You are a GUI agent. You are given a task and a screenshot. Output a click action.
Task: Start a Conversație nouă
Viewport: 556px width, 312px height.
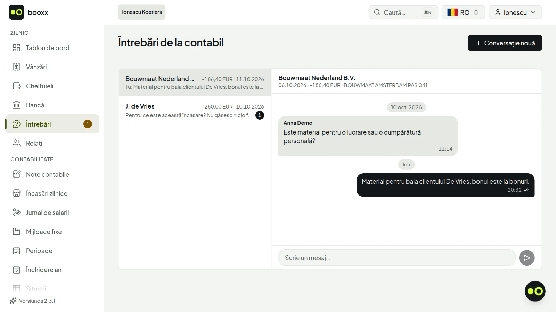click(505, 43)
